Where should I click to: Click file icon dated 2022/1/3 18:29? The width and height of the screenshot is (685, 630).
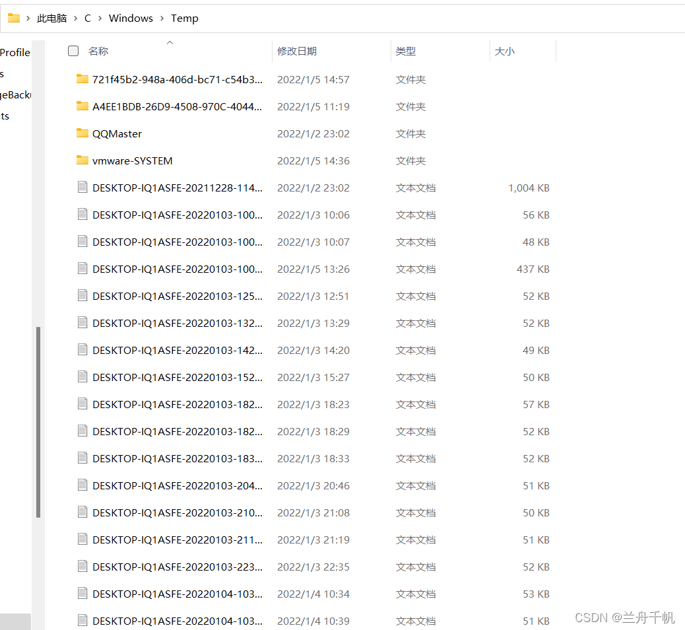[82, 431]
